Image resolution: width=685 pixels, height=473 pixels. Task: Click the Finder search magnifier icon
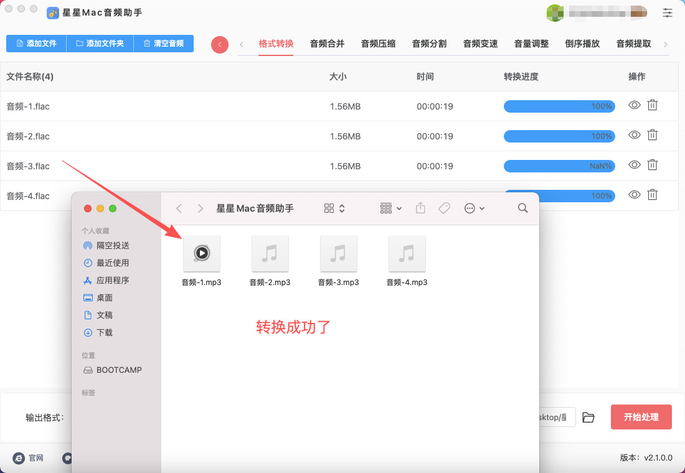(x=523, y=208)
